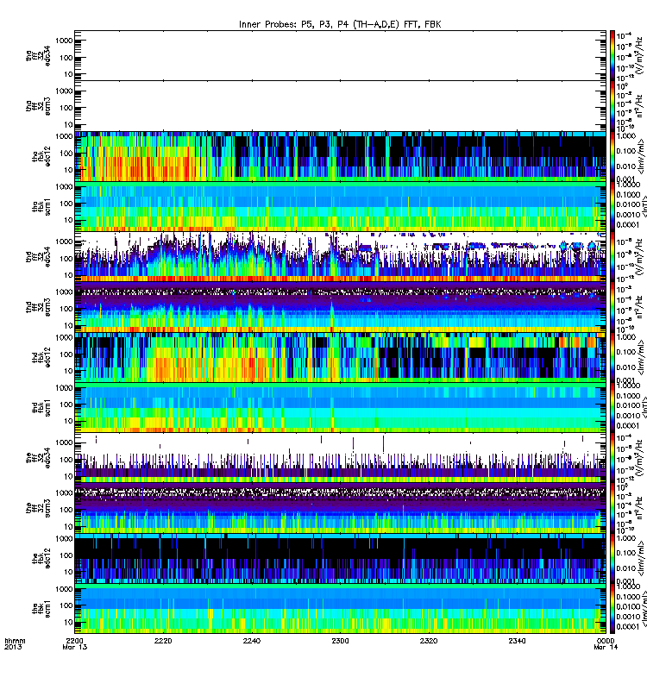647x690 pixels.
Task: Click the color bar for thd fbk scm1
Action: coord(612,408)
